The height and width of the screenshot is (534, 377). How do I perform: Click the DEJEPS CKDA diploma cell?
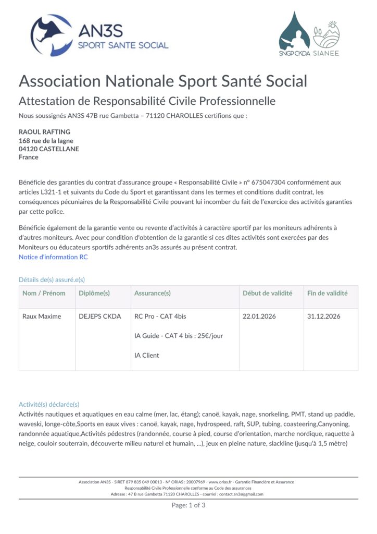click(x=99, y=316)
